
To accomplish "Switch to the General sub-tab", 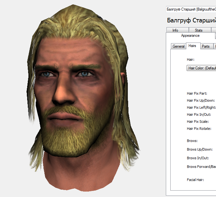I will [x=178, y=46].
